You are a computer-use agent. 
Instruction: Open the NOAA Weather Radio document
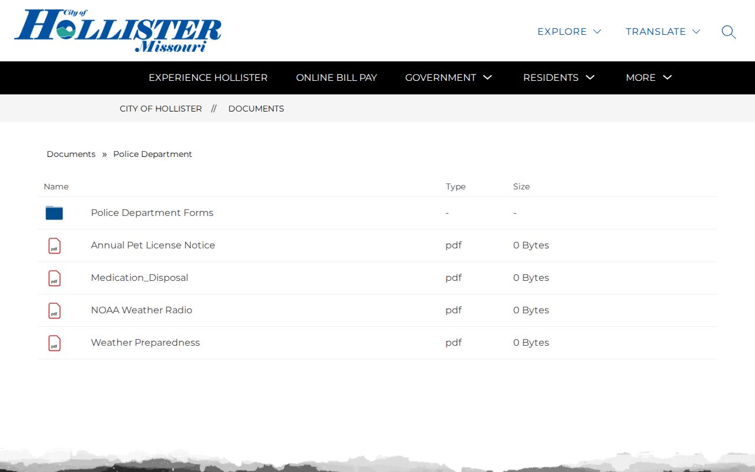click(142, 310)
